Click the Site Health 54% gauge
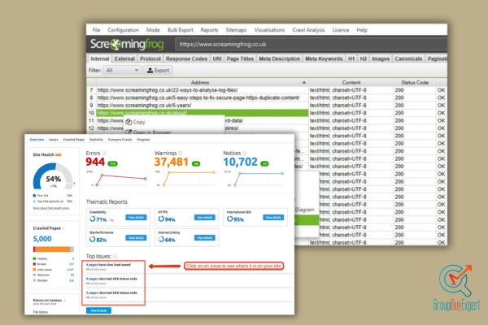488x325 pixels. pos(53,176)
